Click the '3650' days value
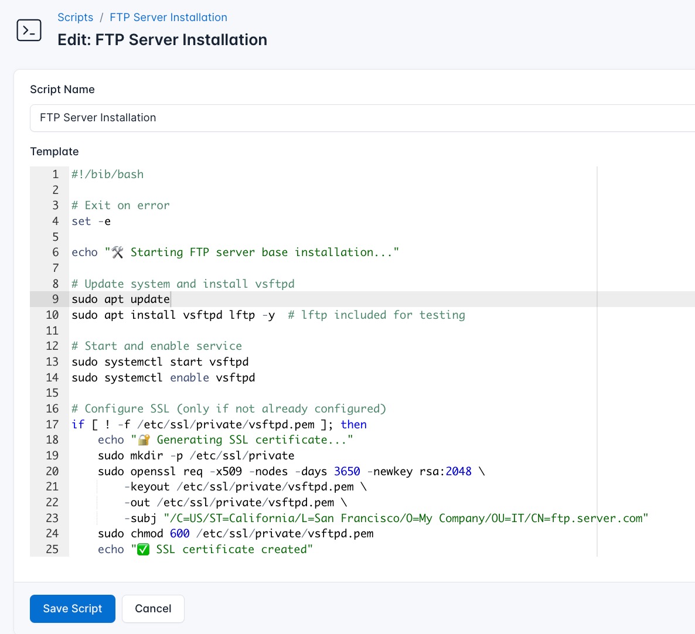 point(347,472)
